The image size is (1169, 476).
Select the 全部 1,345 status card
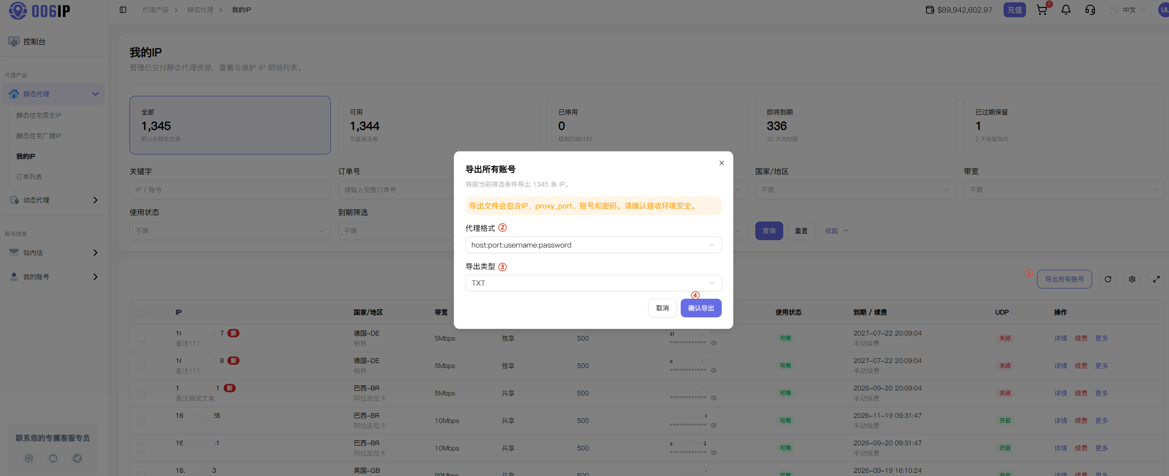tap(230, 125)
